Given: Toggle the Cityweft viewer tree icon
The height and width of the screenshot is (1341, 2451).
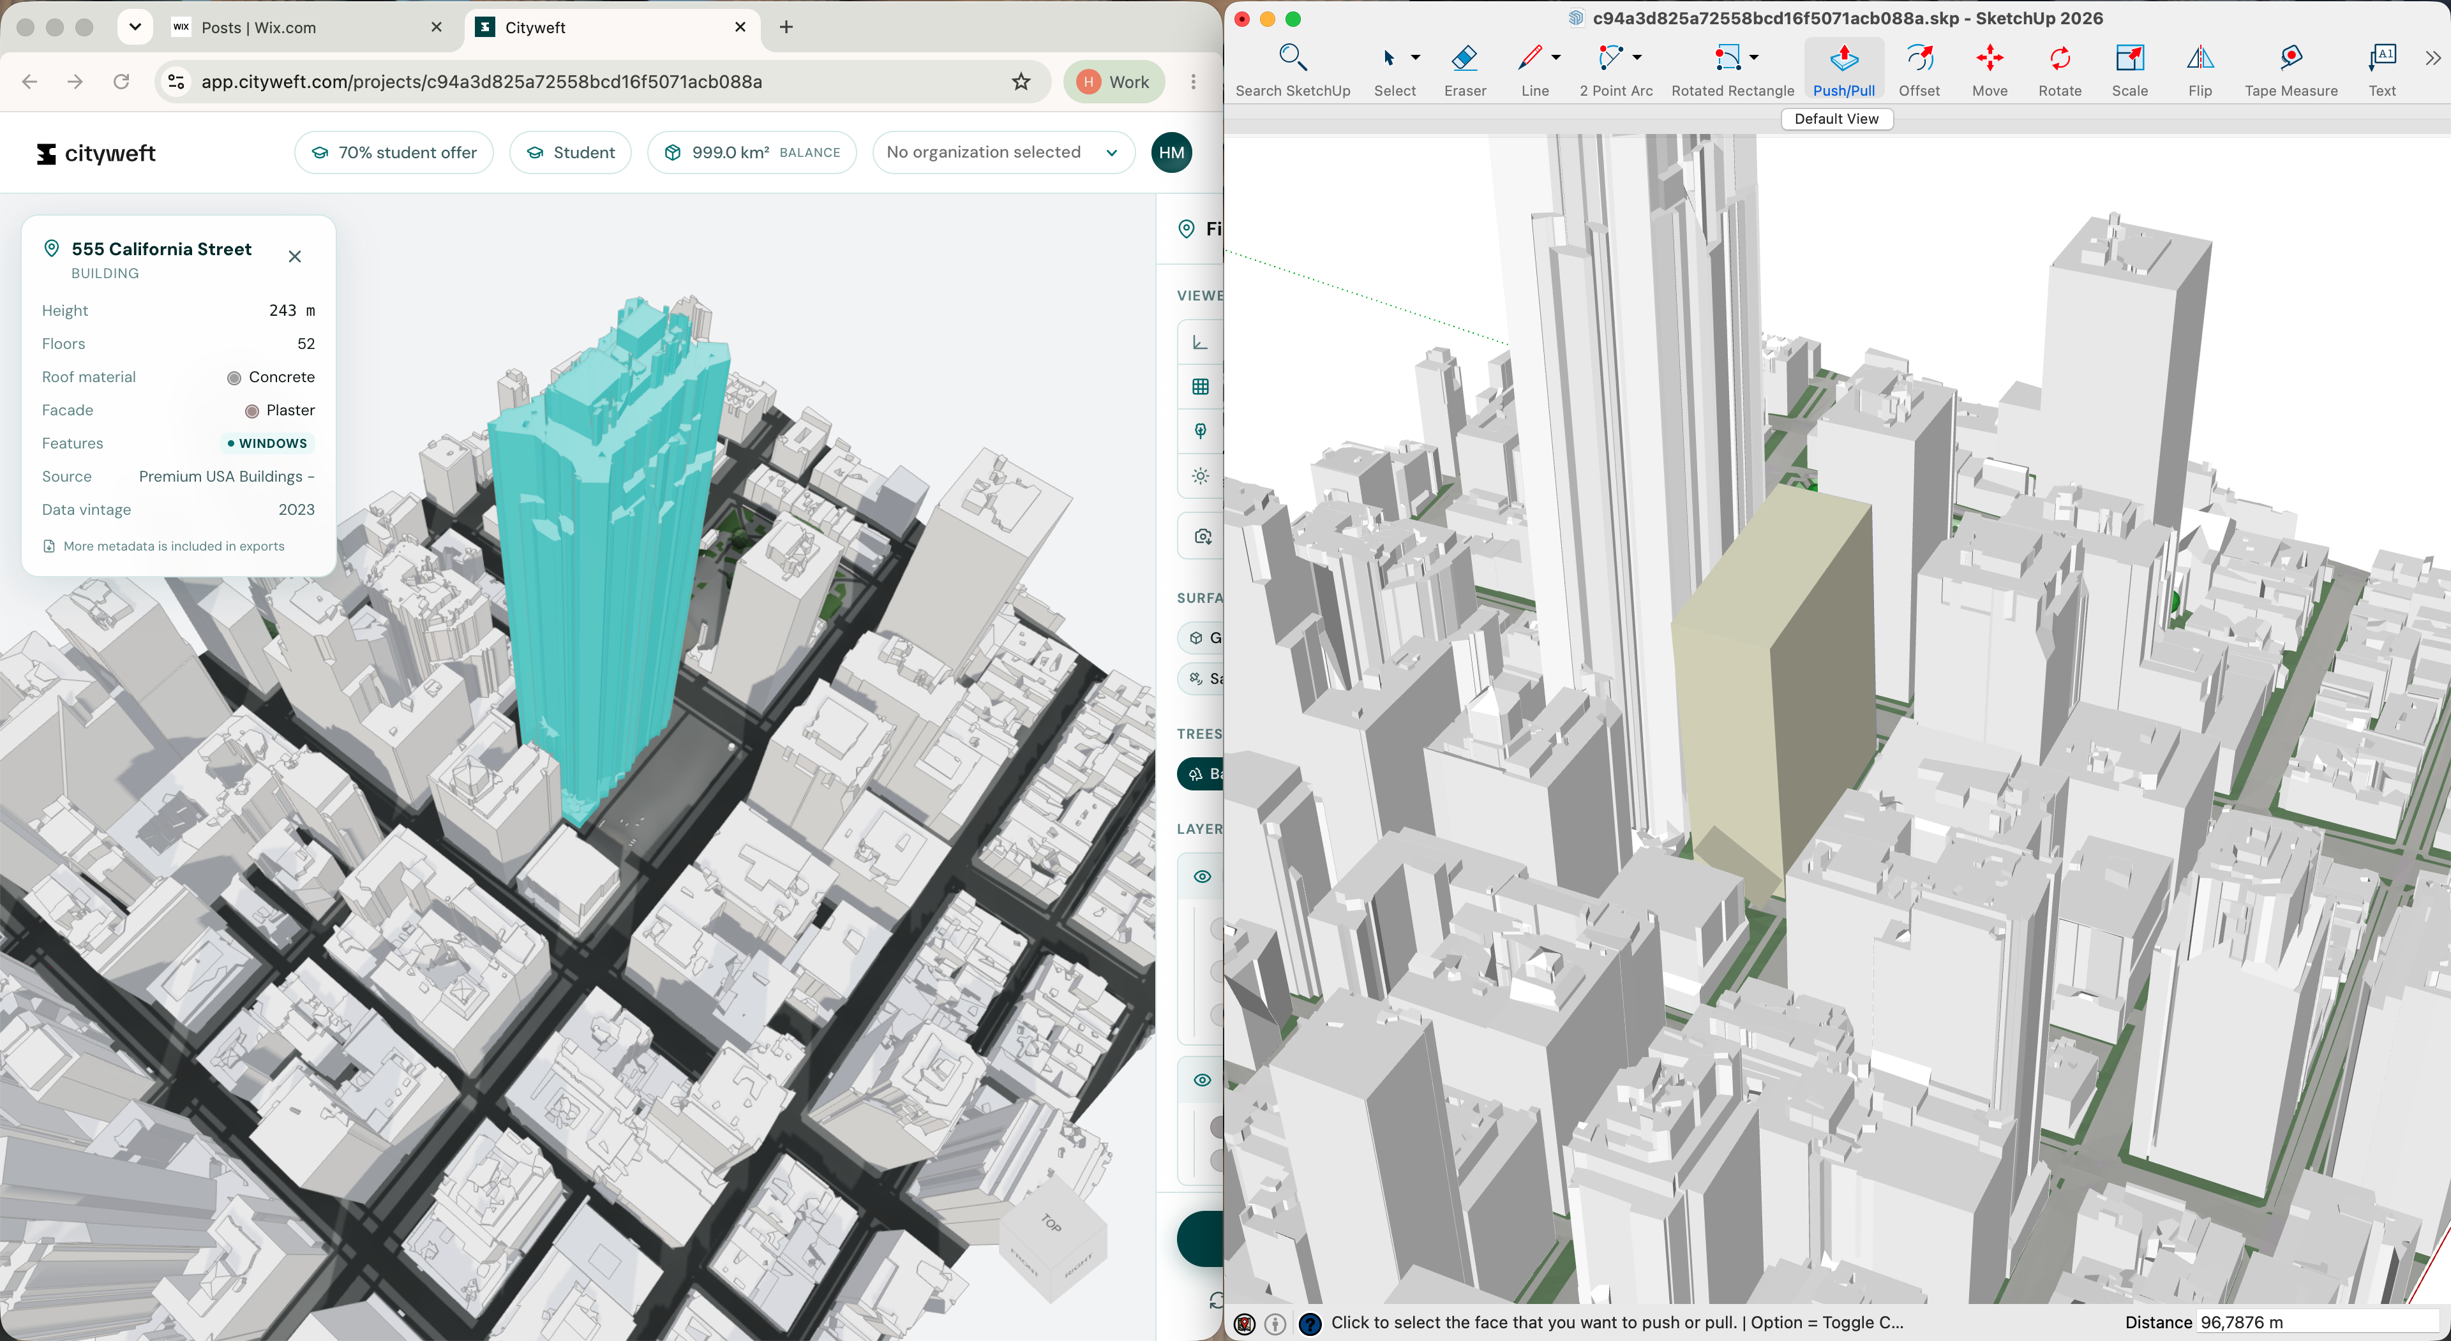Looking at the screenshot, I should point(1201,431).
